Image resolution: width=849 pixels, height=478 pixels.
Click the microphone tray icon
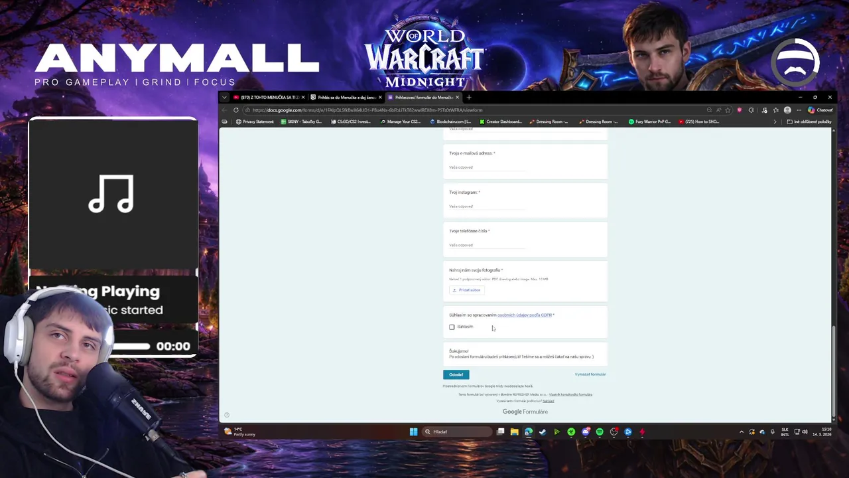pos(773,432)
